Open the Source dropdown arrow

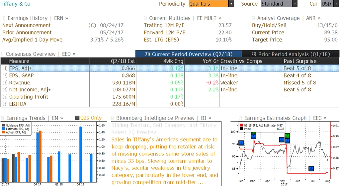pyautogui.click(x=295, y=4)
